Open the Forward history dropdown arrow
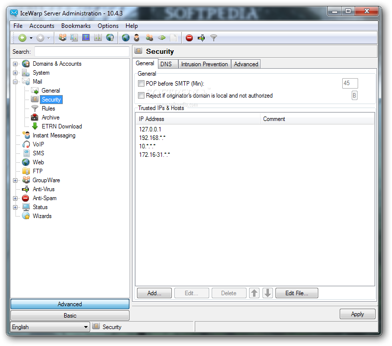Viewport: 392px width, 346px height. tap(49, 38)
